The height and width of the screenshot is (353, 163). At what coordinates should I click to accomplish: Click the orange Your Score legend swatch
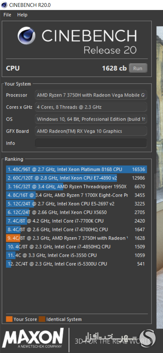[9, 319]
